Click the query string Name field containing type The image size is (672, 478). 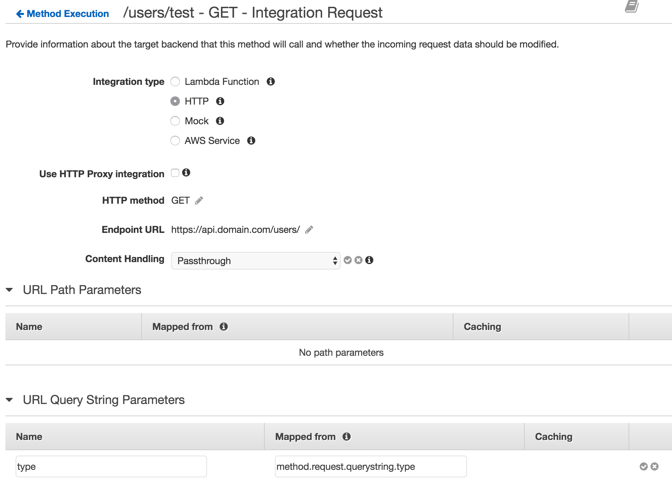(111, 466)
